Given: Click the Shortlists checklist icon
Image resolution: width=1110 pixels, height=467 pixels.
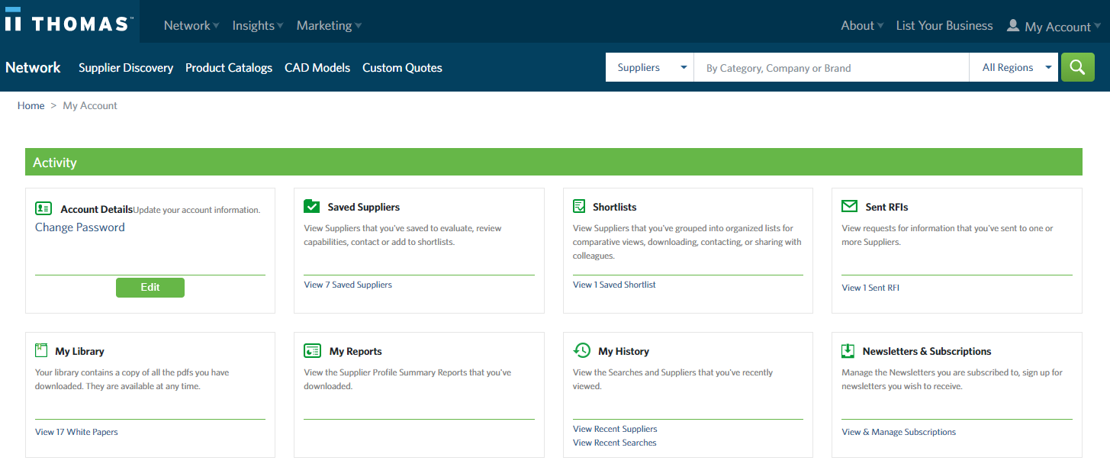Looking at the screenshot, I should pyautogui.click(x=579, y=206).
